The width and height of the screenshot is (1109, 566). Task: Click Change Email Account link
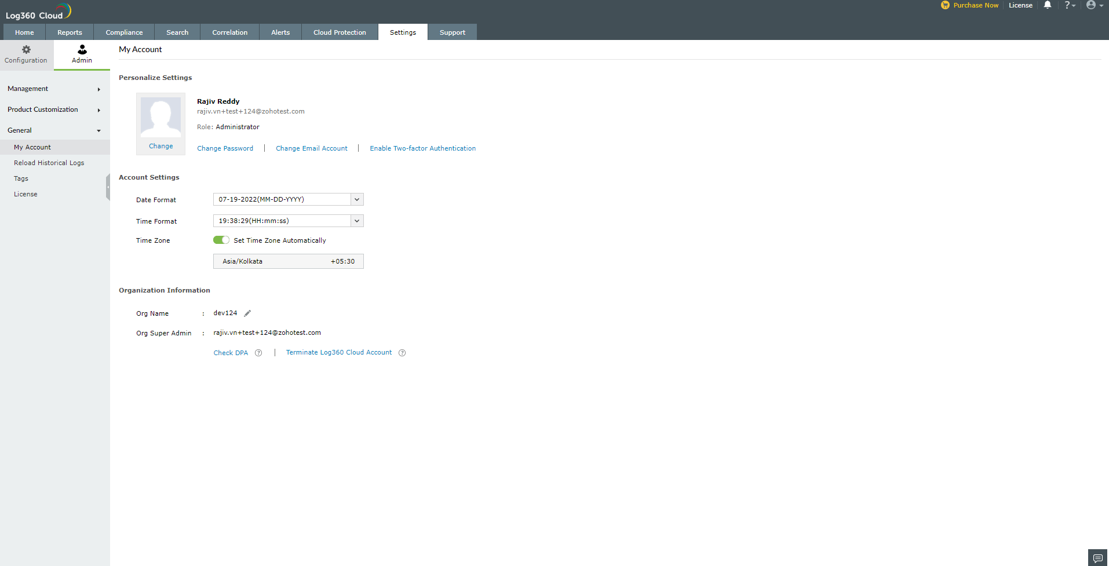312,148
